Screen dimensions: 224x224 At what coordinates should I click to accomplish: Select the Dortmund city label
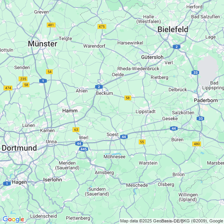tap(19, 148)
